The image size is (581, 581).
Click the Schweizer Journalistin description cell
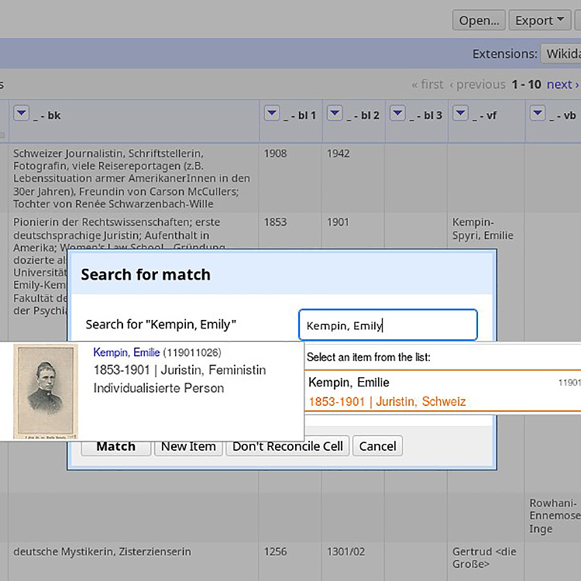132,178
